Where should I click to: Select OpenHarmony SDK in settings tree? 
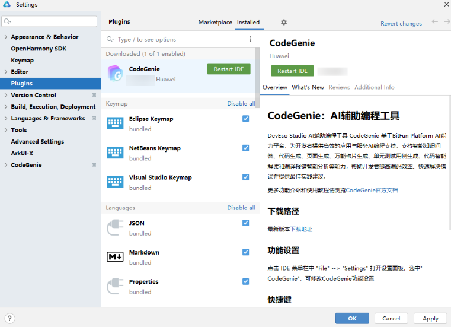pos(39,49)
